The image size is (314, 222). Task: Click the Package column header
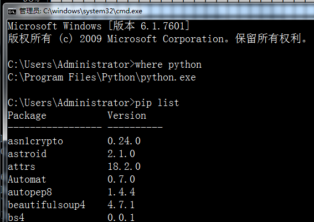[27, 115]
